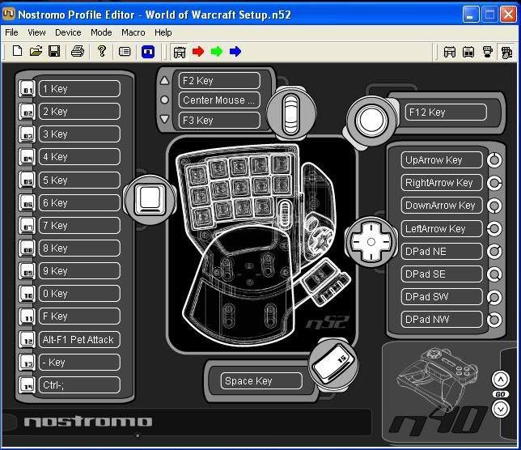This screenshot has width=521, height=450.
Task: Click the round thumb button graphic
Action: tap(371, 120)
